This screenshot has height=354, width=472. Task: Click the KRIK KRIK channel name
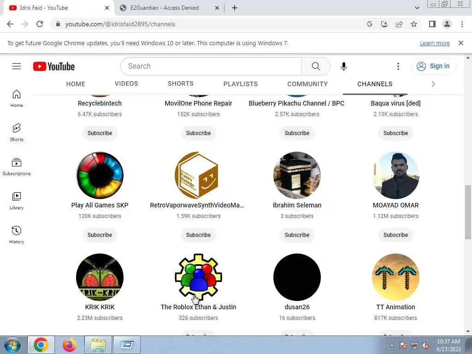click(x=100, y=307)
